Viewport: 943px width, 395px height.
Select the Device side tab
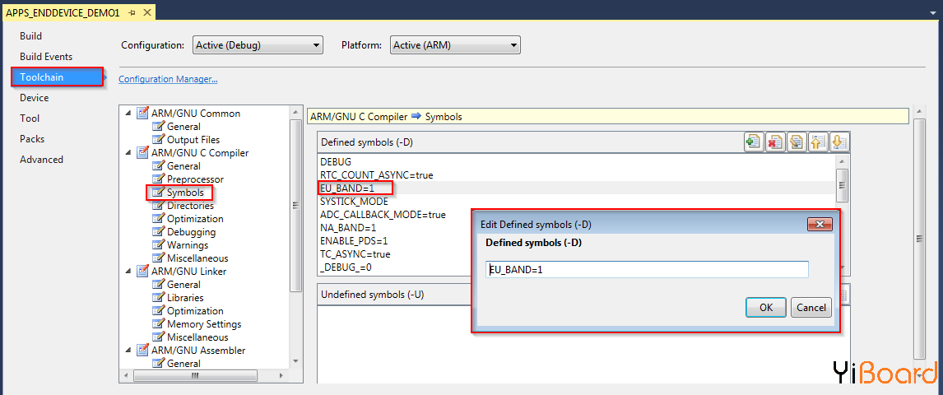35,98
